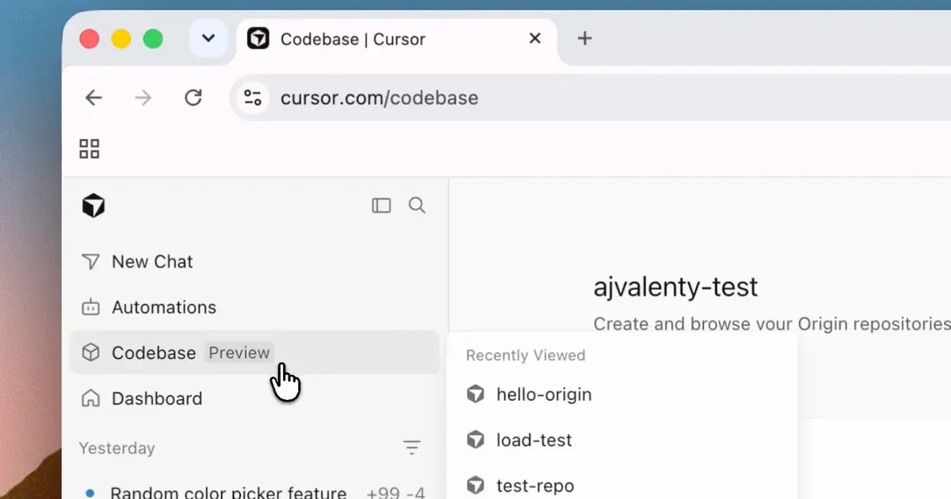This screenshot has height=499, width=951.
Task: Reload the current page
Action: [x=193, y=97]
